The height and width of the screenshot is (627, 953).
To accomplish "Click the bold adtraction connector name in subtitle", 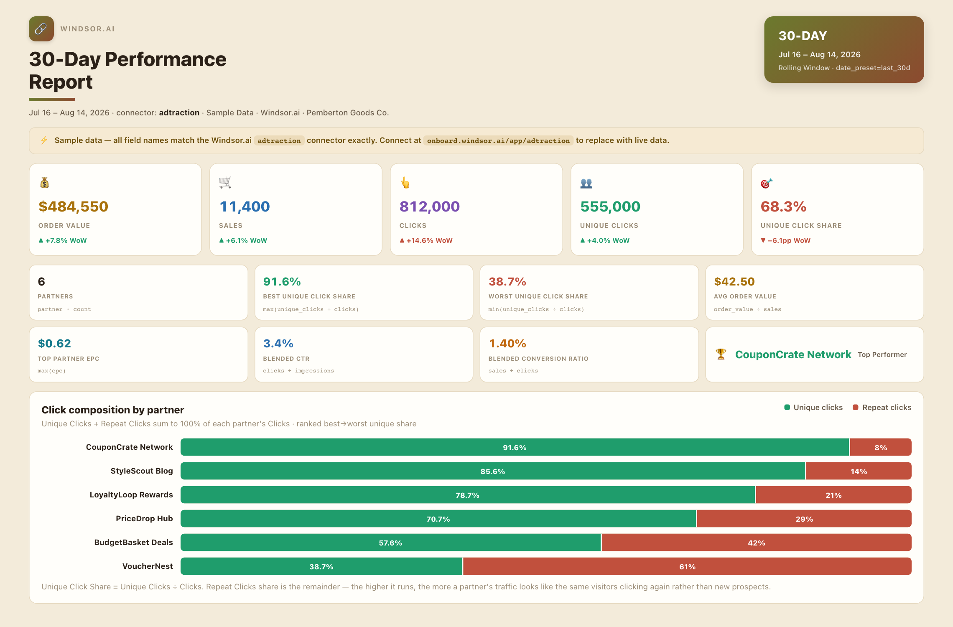I will [x=179, y=112].
